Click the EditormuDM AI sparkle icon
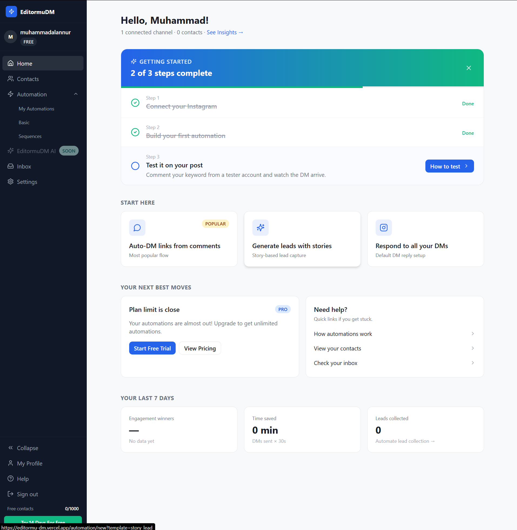 point(11,151)
